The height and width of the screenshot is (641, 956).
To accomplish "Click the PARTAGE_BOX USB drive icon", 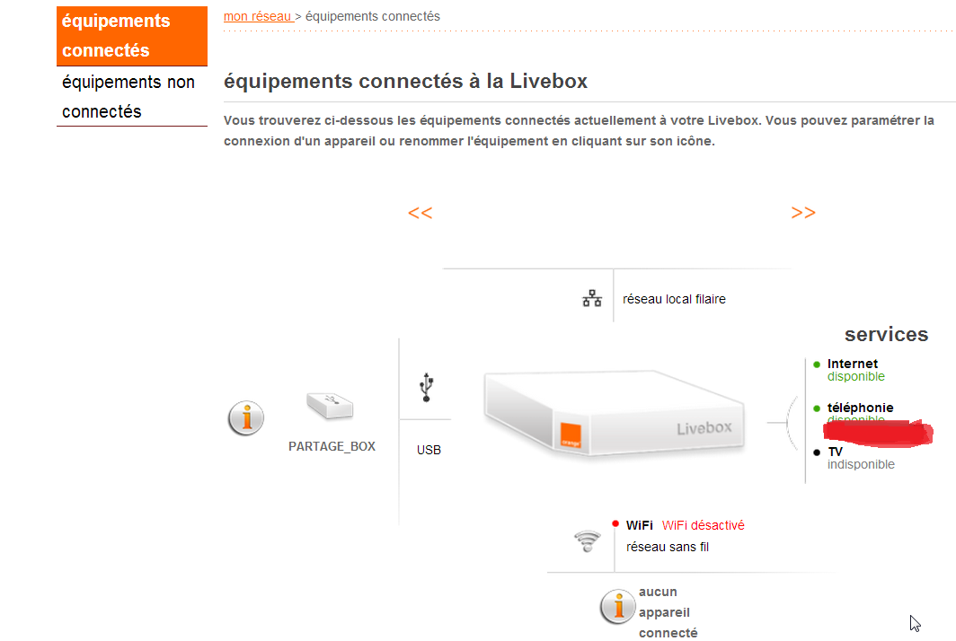I will pyautogui.click(x=330, y=405).
